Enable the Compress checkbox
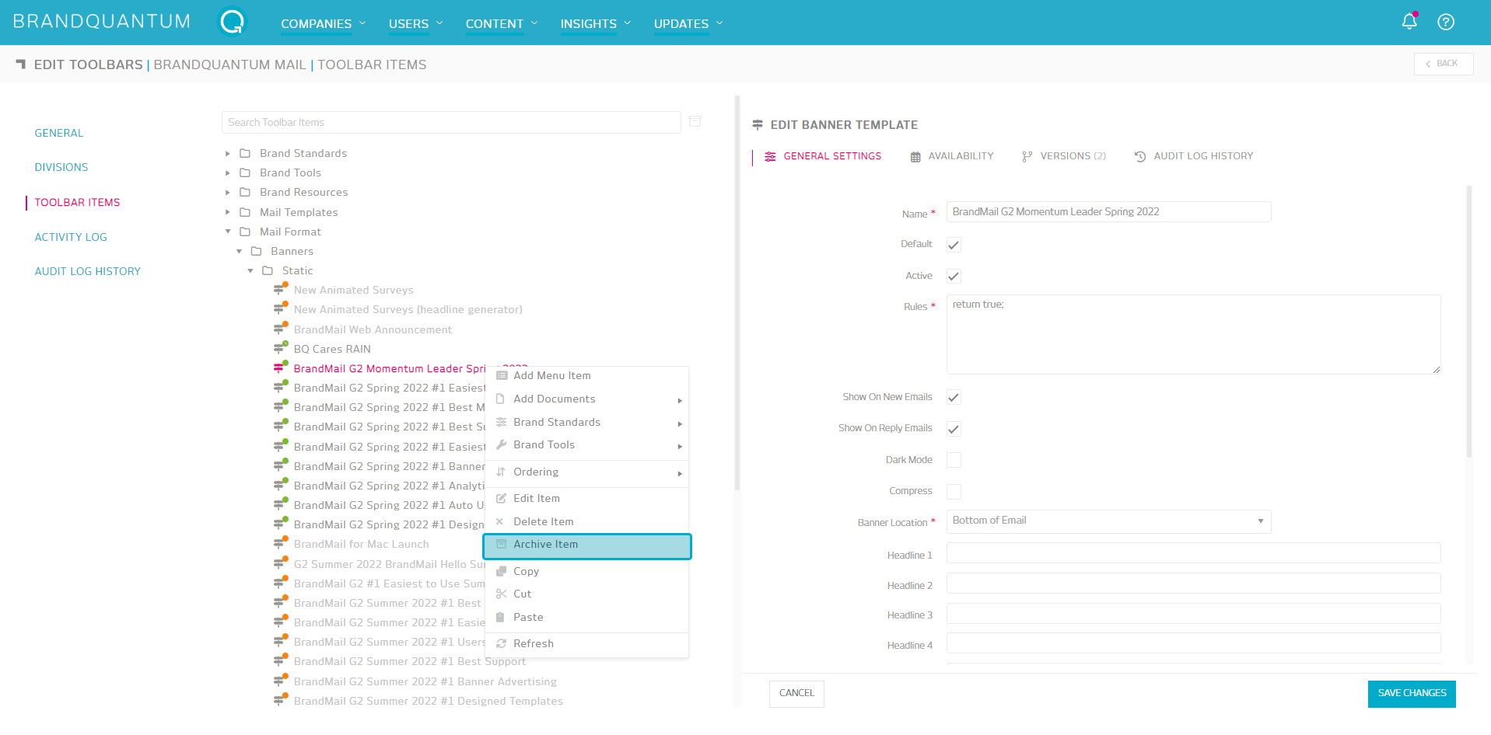Image resolution: width=1491 pixels, height=735 pixels. tap(954, 491)
